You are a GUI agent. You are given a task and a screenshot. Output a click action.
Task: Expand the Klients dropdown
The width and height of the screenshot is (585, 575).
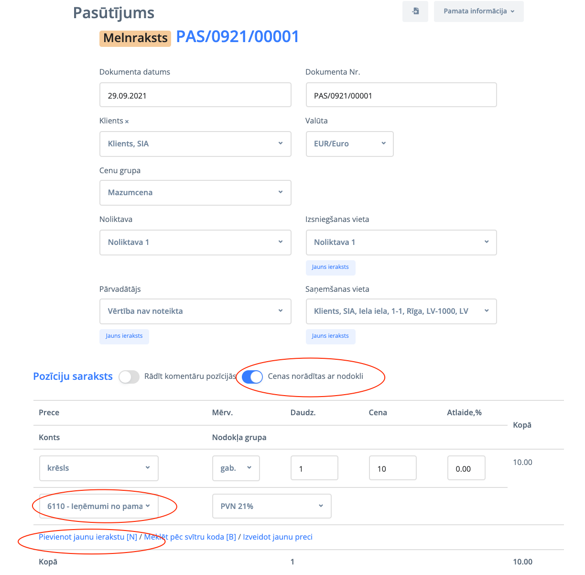[195, 144]
